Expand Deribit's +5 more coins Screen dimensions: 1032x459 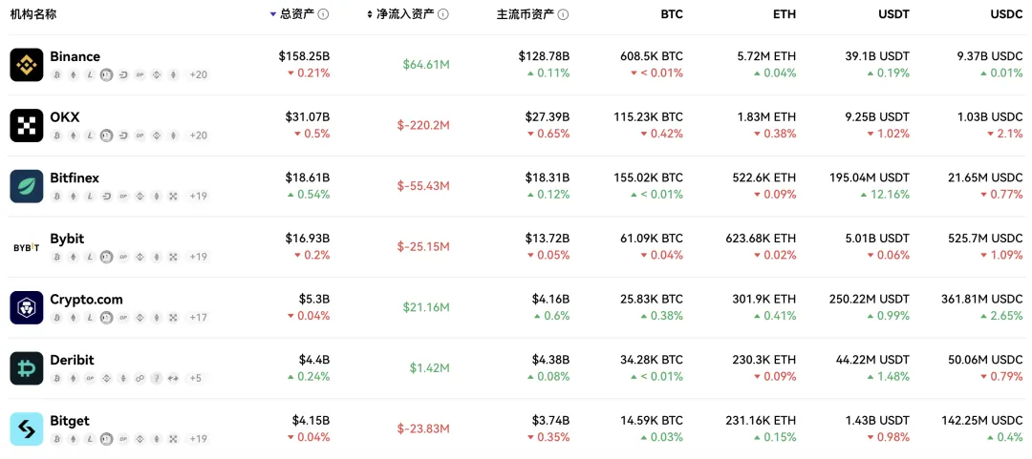click(x=195, y=378)
